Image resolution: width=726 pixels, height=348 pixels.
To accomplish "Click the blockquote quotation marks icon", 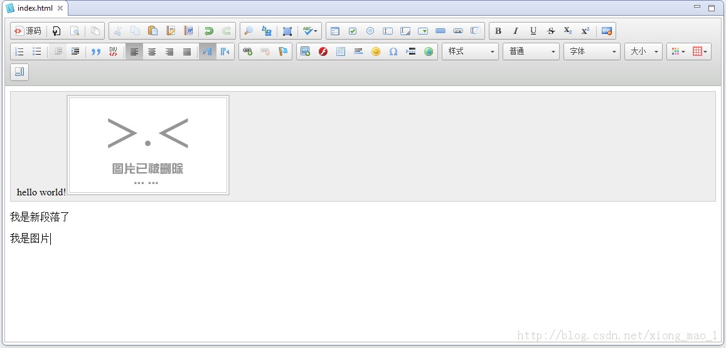I will (x=95, y=52).
